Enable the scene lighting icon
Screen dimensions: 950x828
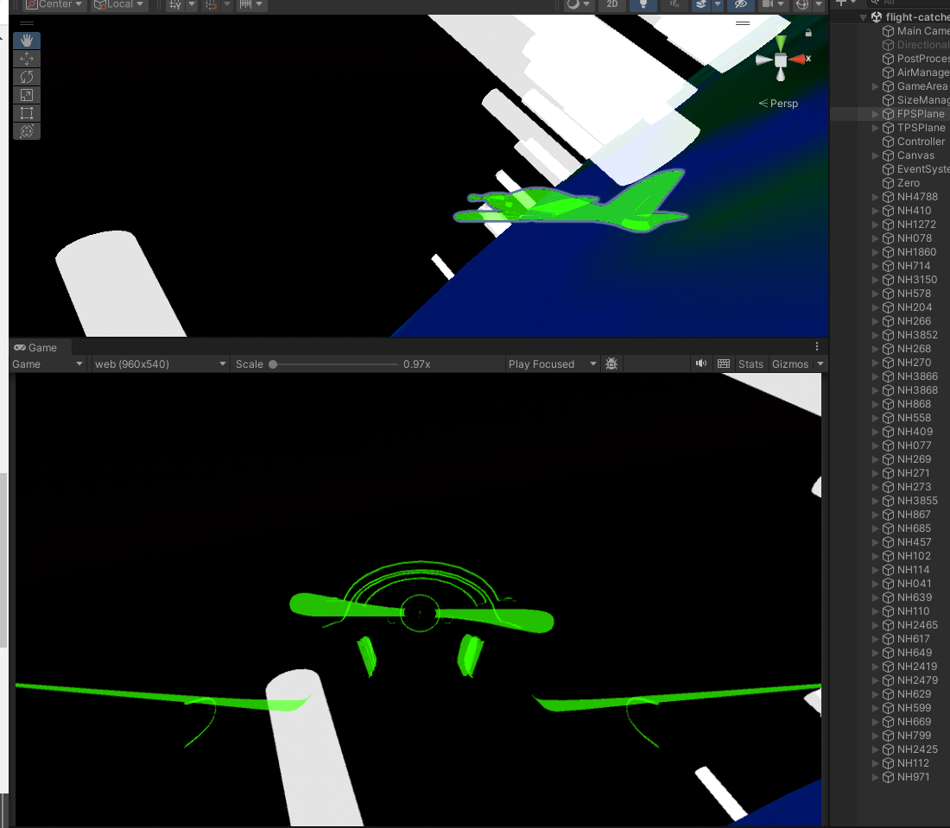click(643, 5)
